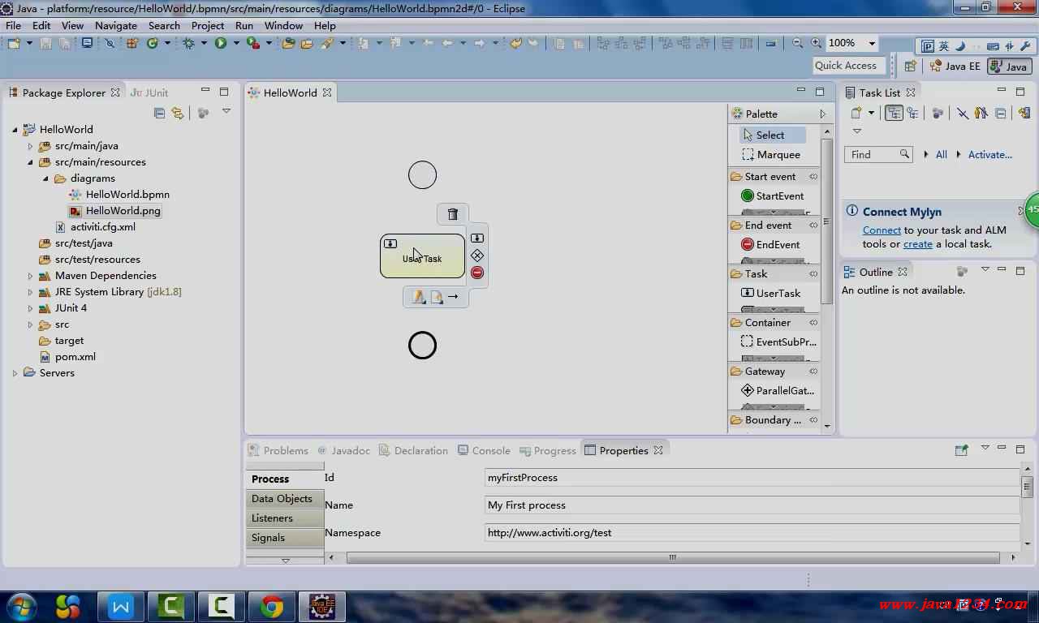Toggle Link with Editor in Package Explorer
This screenshot has height=623, width=1039.
pos(178,113)
